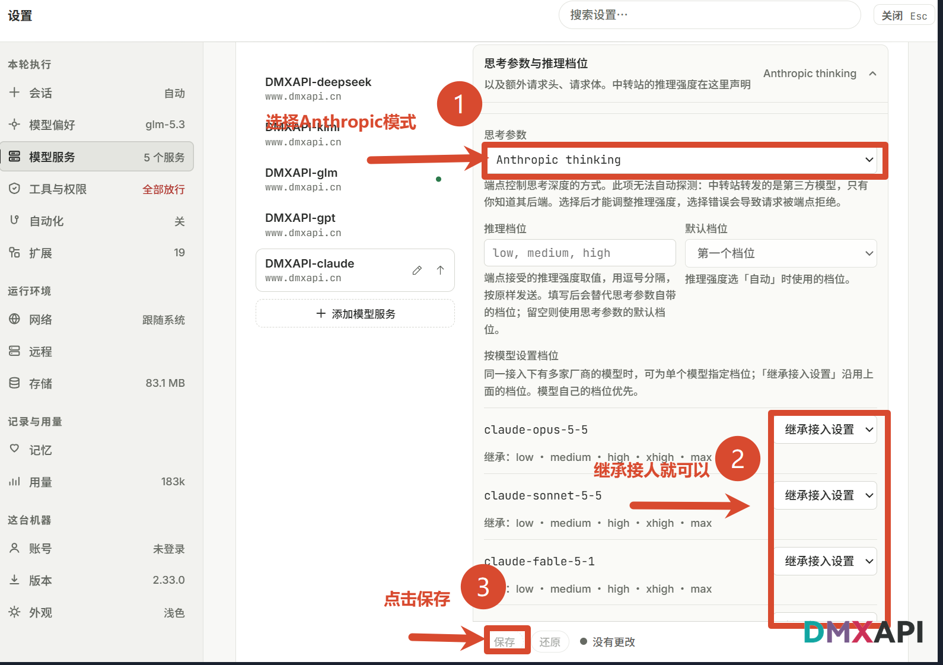This screenshot has width=943, height=665.
Task: Click the 还原 button
Action: [550, 642]
